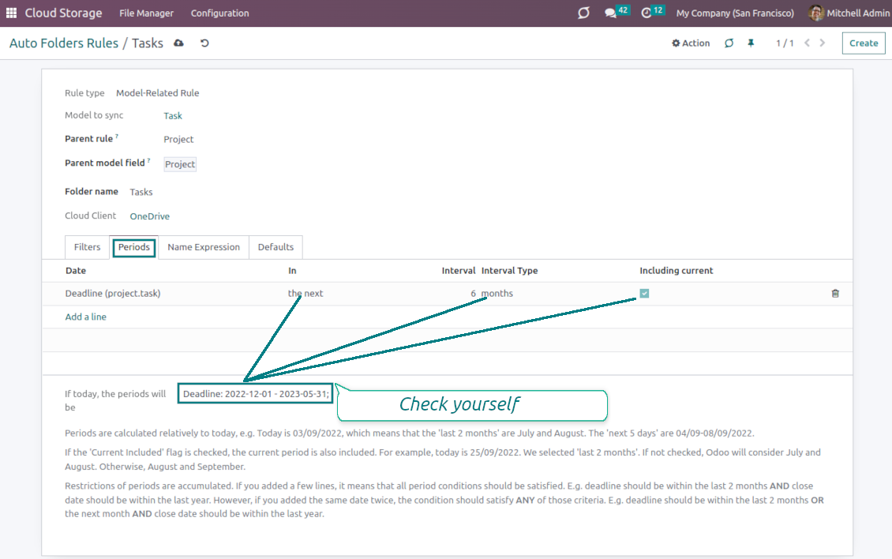This screenshot has width=892, height=559.
Task: Open the activities clock icon
Action: (647, 13)
